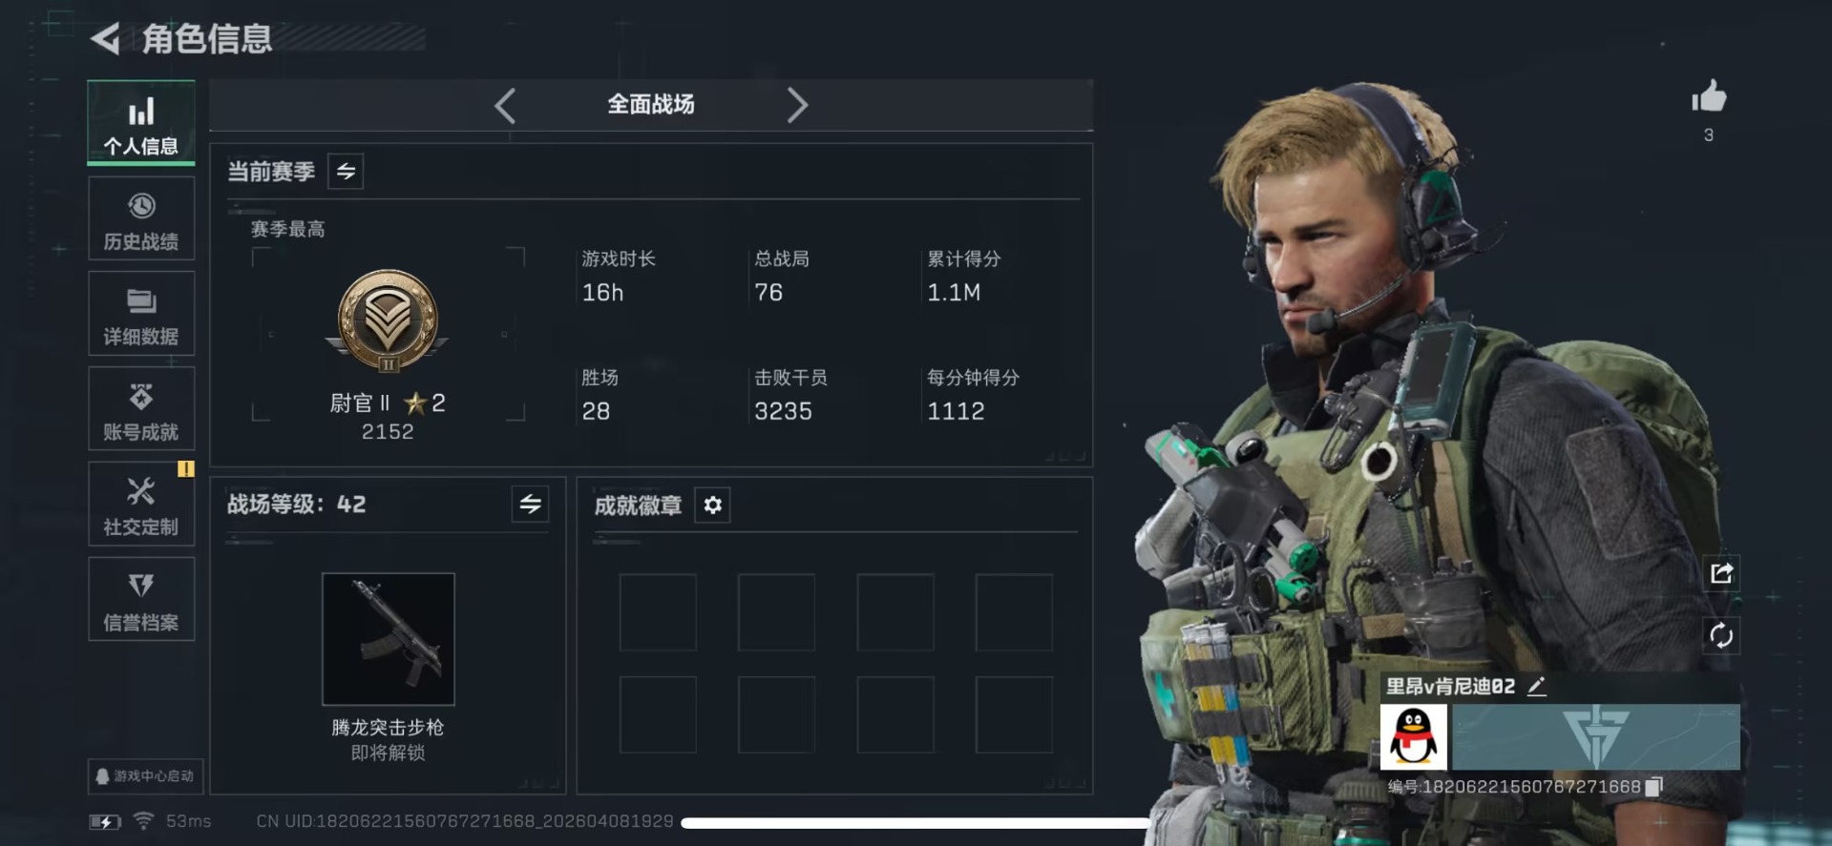
Task: Click the QQ penguin avatar
Action: [1413, 736]
